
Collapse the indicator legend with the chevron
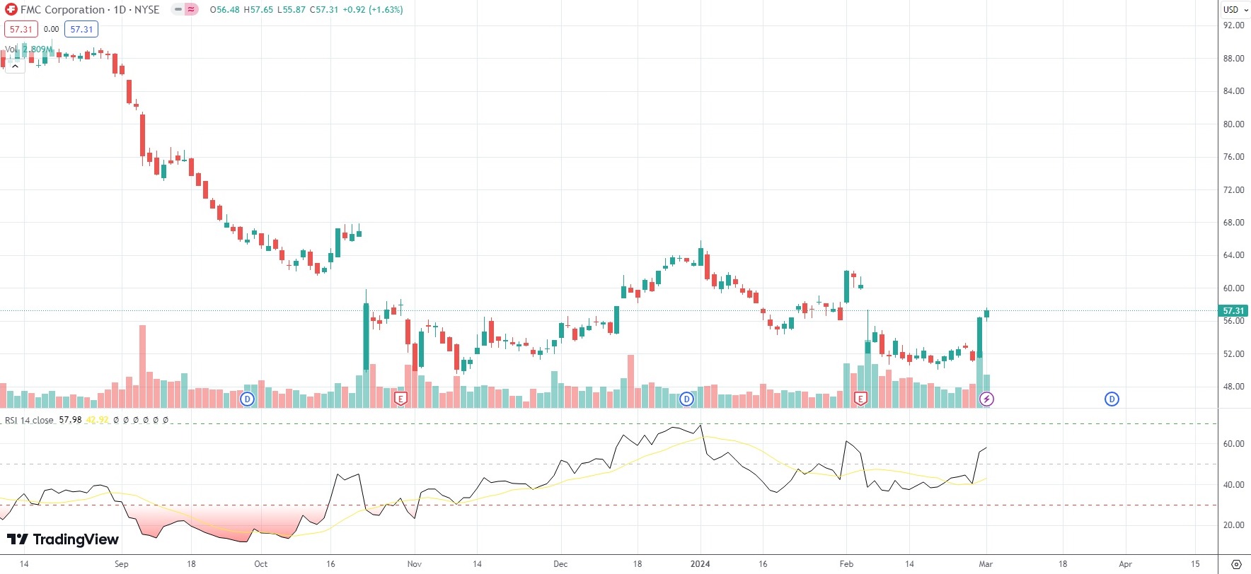tap(15, 66)
